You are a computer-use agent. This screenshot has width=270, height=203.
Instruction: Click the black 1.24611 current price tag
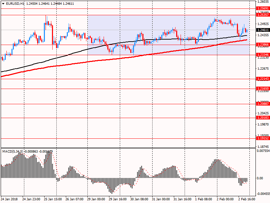263,30
